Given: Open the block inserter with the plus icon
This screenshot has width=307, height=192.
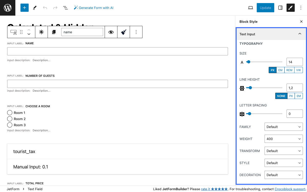Looking at the screenshot, I should tap(24, 8).
